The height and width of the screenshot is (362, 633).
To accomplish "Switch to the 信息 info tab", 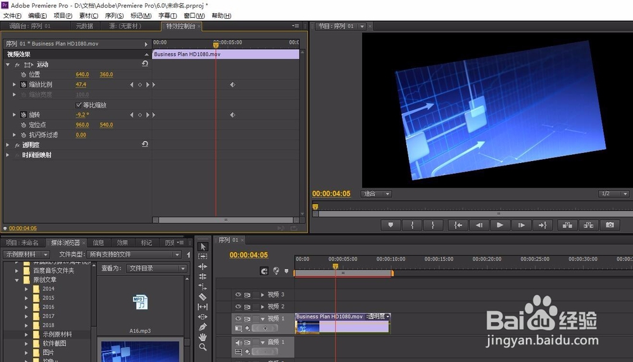I will point(98,243).
